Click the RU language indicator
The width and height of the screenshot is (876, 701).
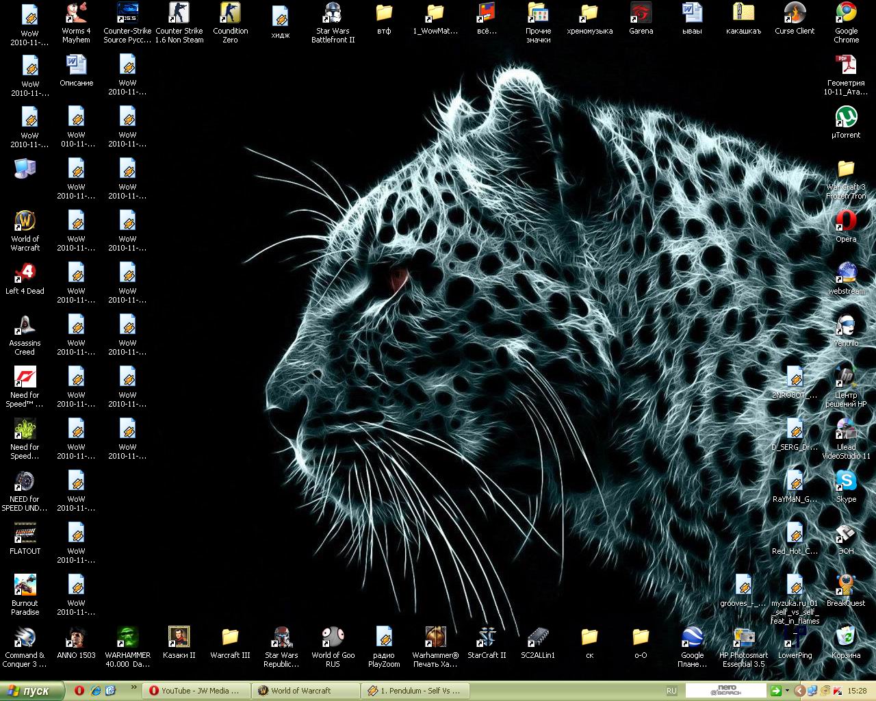click(671, 691)
